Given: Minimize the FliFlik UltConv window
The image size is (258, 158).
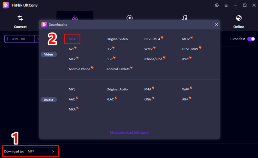Looking at the screenshot, I should pos(235,5).
